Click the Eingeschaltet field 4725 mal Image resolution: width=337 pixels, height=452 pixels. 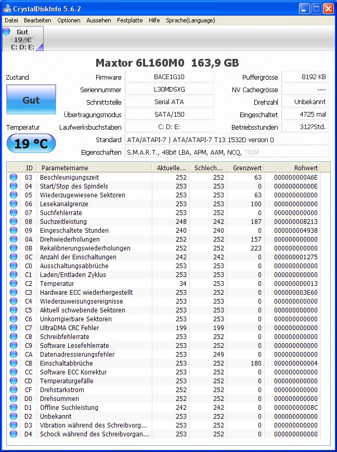point(305,115)
